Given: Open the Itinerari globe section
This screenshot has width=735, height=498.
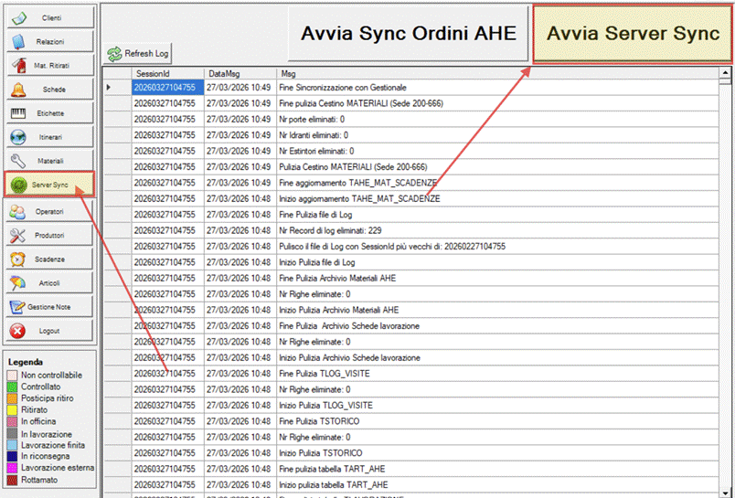Looking at the screenshot, I should pos(50,137).
